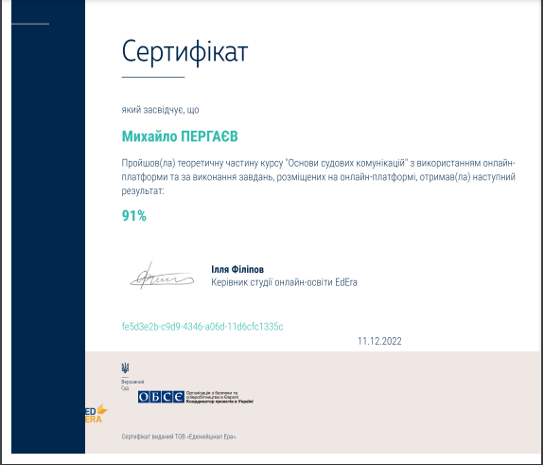Screen dimensions: 544x465
Task: Click the result value "91%"
Action: pos(134,216)
